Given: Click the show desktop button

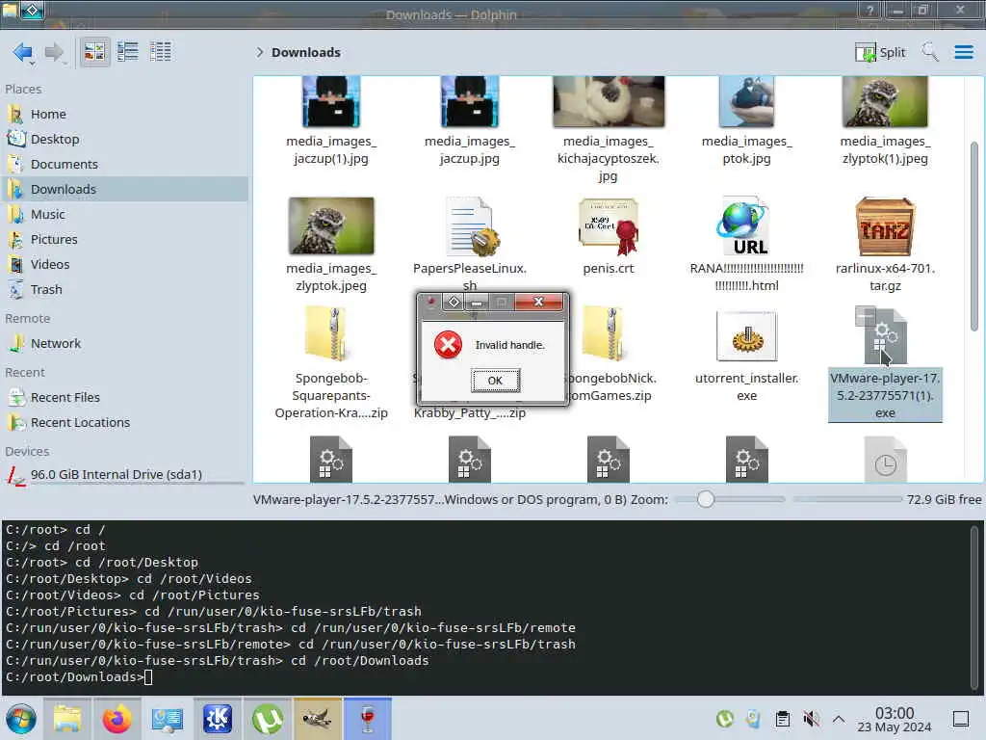Looking at the screenshot, I should click(x=961, y=719).
